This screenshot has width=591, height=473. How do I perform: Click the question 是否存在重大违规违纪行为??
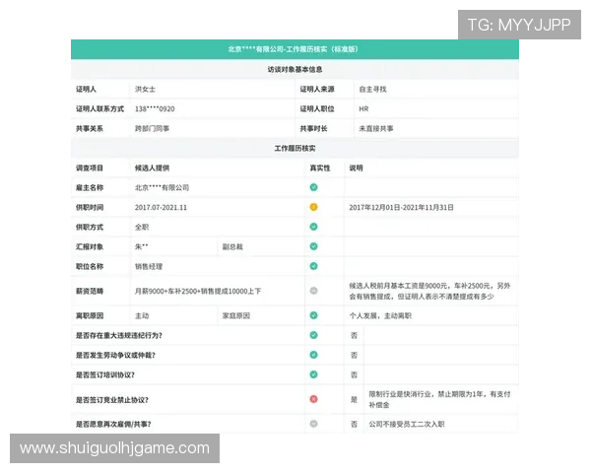click(119, 335)
